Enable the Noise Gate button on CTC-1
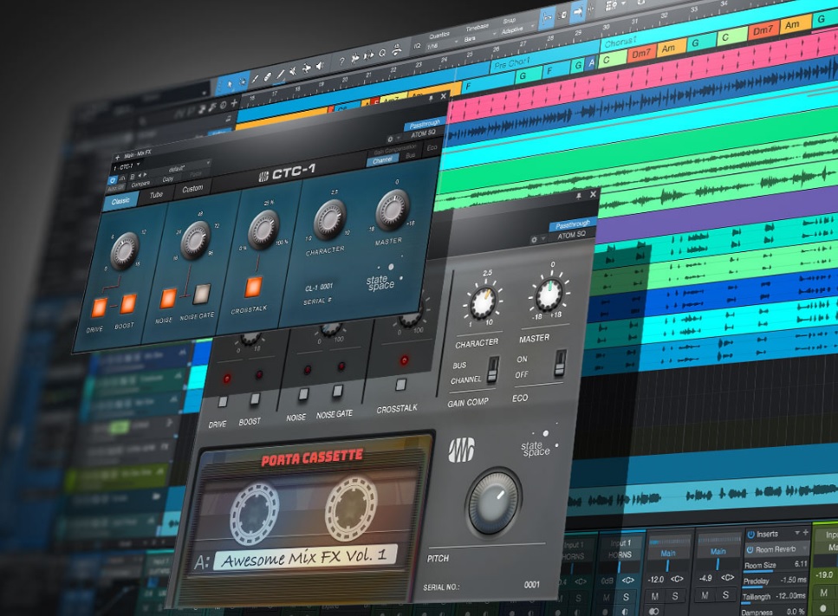Image resolution: width=838 pixels, height=616 pixels. point(201,294)
